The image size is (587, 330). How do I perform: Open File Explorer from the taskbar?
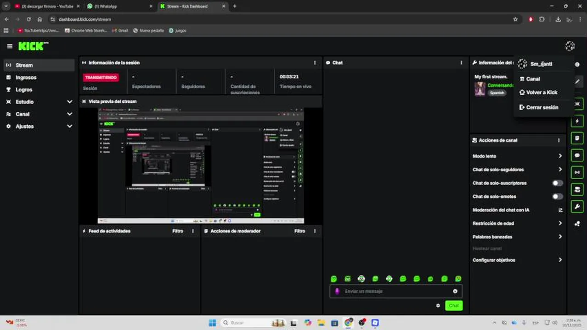click(x=321, y=323)
